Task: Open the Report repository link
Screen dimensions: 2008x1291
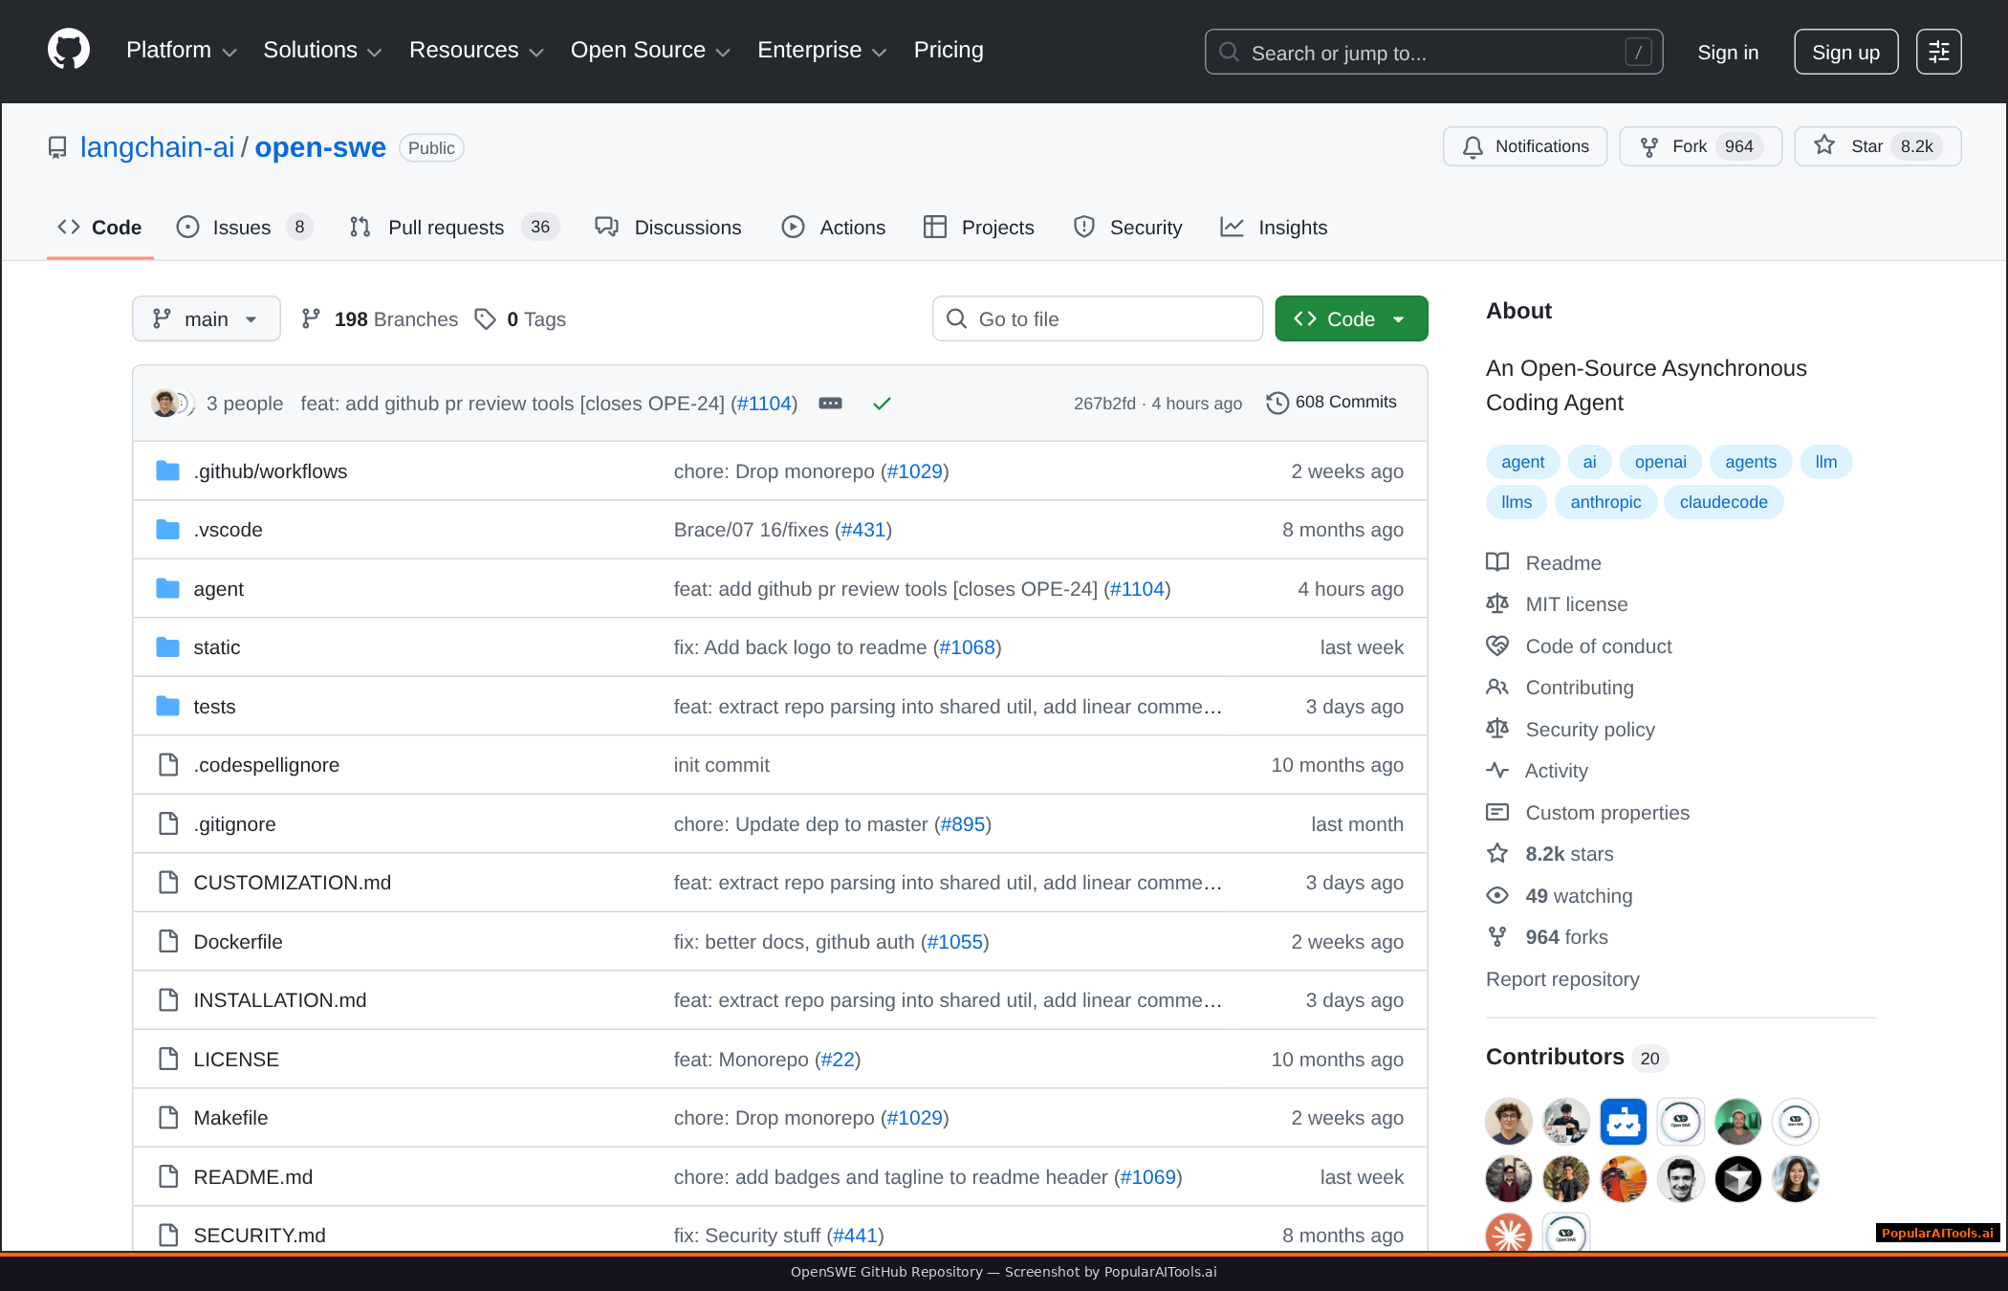Action: [1562, 978]
